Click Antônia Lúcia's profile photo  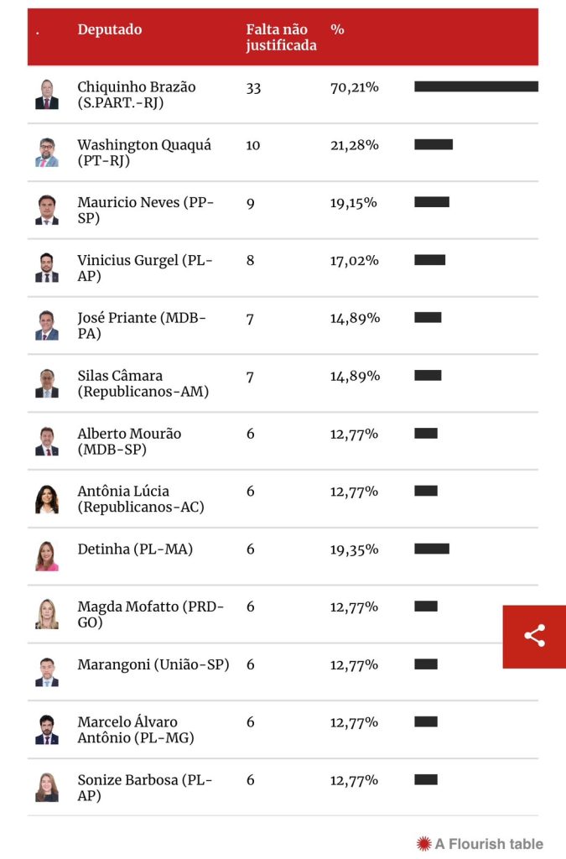47,499
